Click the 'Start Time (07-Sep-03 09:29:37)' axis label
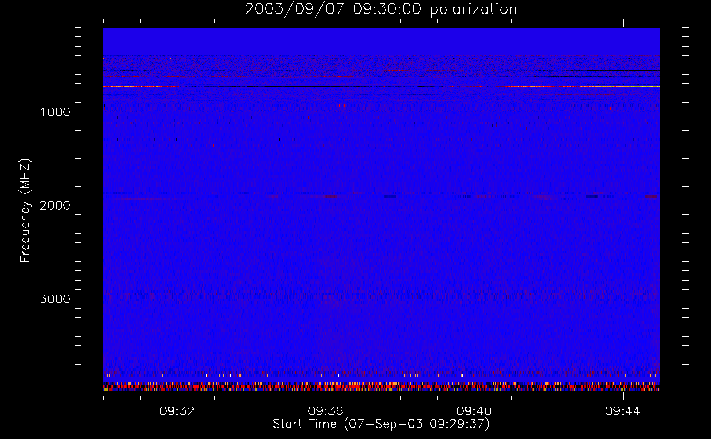Viewport: 711px width, 439px height. [x=381, y=424]
